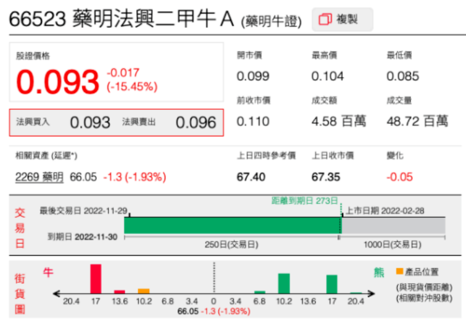Click the green bear bar at 17
Screen dimensions: 466x324
332,284
